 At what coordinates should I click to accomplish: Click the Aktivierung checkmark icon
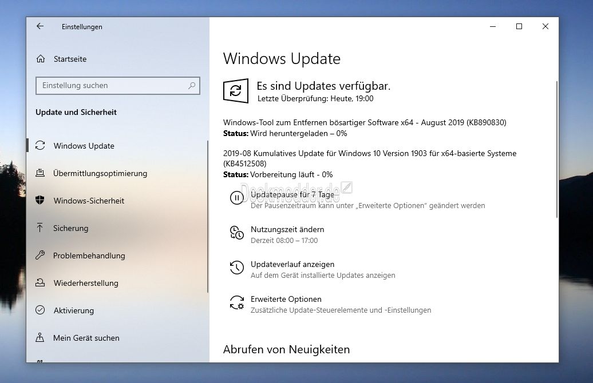coord(40,310)
